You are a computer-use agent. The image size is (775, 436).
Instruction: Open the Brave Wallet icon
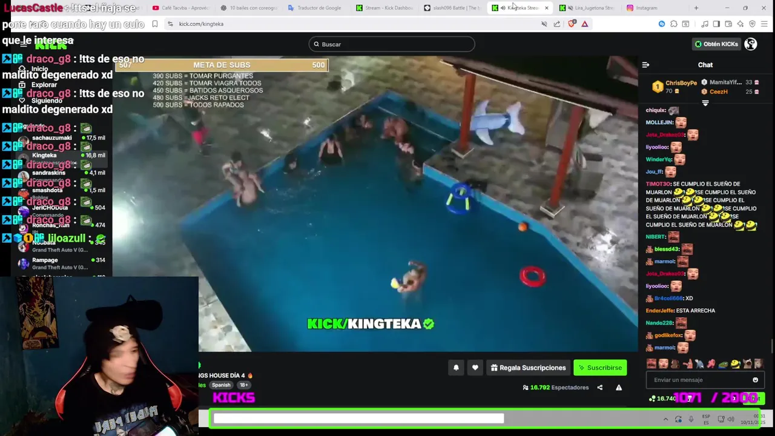(728, 24)
